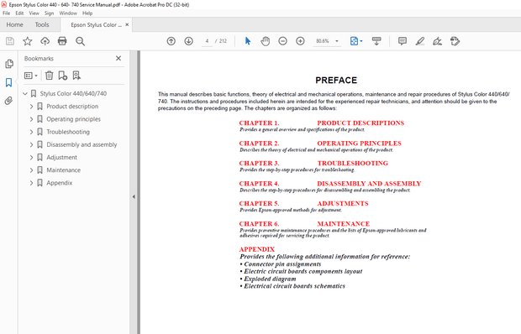This screenshot has height=334, width=521.
Task: Add the document to starred files
Action: click(x=27, y=41)
